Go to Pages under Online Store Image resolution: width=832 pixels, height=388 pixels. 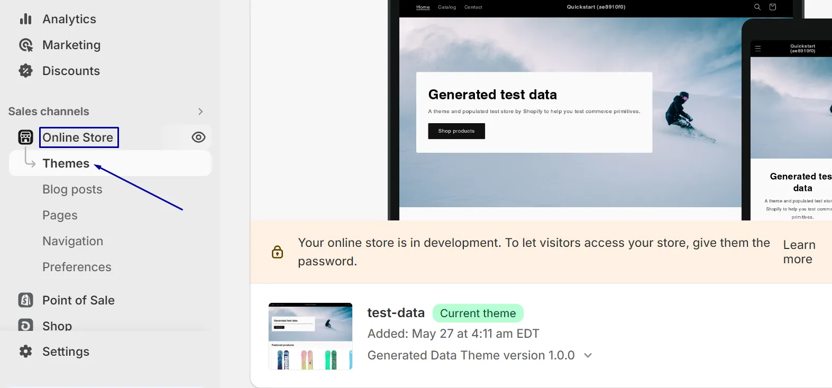coord(60,215)
